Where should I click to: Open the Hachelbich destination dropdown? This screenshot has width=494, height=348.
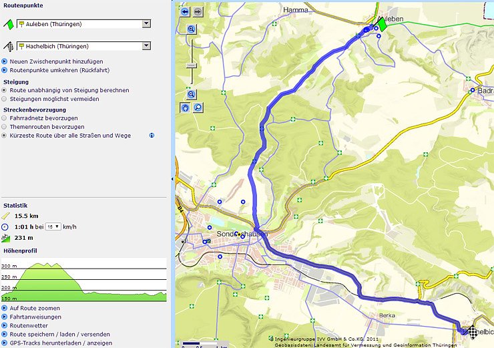(146, 46)
